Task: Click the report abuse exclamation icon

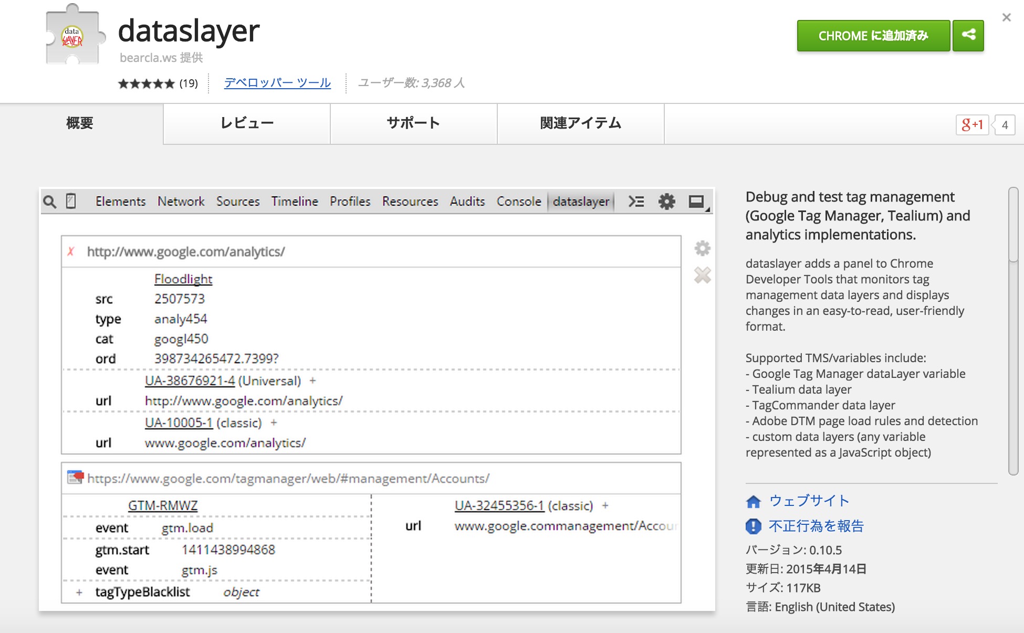Action: pos(753,526)
